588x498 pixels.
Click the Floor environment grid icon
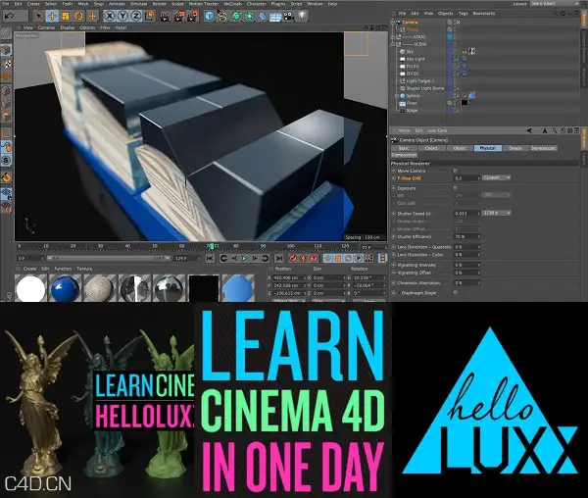coord(275,16)
